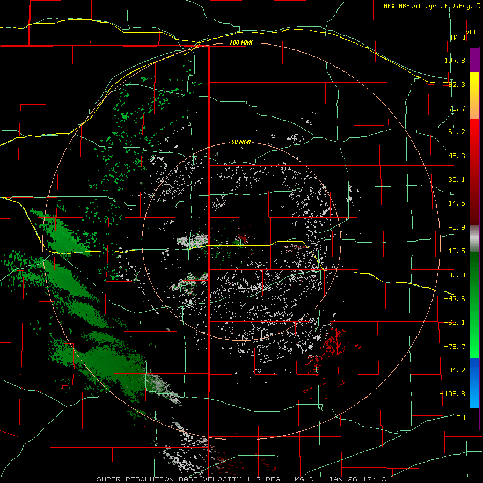Click the 61.2 legend value
483x483 pixels.
coord(457,132)
